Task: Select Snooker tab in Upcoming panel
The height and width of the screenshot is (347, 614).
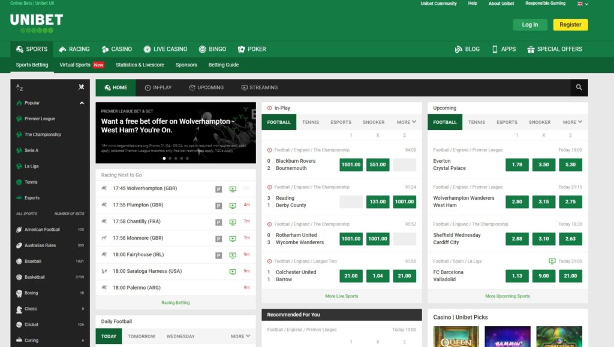Action: pyautogui.click(x=540, y=122)
